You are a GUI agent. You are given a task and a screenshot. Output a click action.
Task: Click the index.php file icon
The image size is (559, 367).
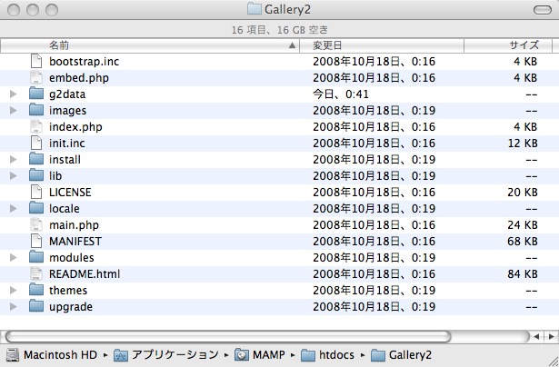[36, 127]
